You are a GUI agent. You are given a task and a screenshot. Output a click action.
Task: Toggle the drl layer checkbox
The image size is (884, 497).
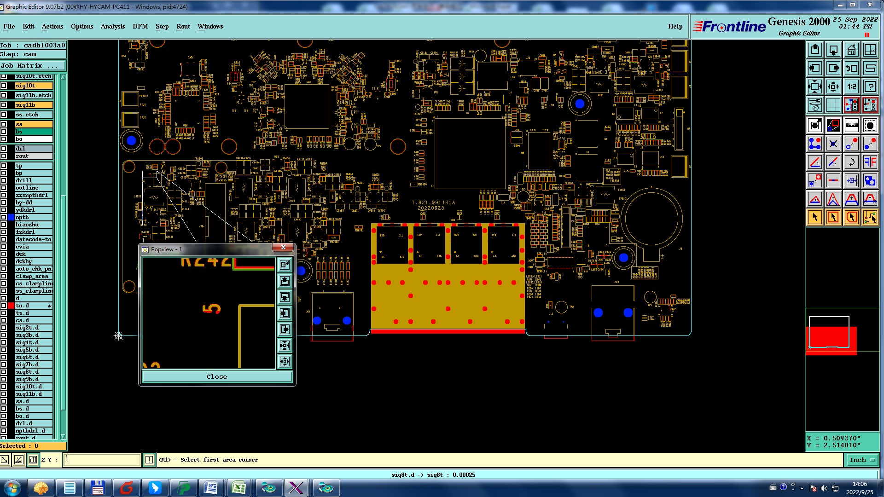[x=4, y=149]
